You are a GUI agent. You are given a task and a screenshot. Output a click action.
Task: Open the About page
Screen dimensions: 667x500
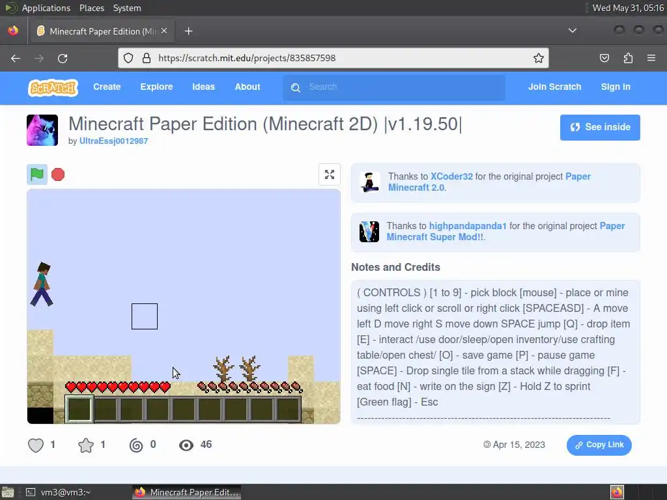click(x=247, y=87)
